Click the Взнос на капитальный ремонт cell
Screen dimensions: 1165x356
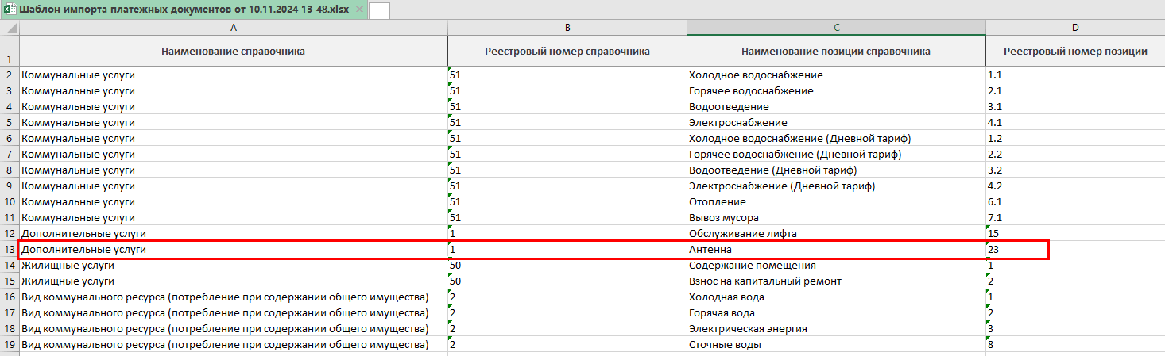click(836, 281)
